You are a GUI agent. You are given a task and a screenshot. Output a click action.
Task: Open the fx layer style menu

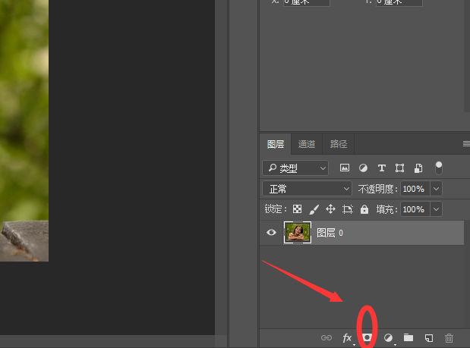coord(348,337)
